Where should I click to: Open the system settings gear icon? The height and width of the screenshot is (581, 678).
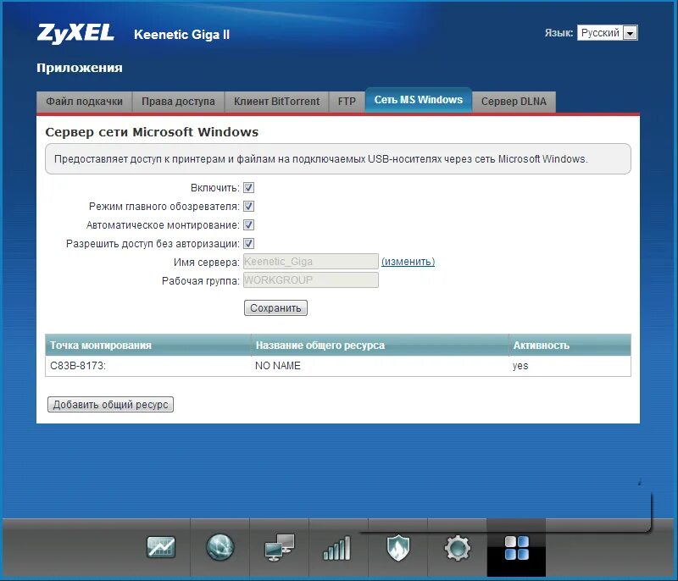click(x=457, y=548)
